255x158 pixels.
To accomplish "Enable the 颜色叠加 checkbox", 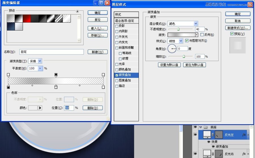I will 117,70.
